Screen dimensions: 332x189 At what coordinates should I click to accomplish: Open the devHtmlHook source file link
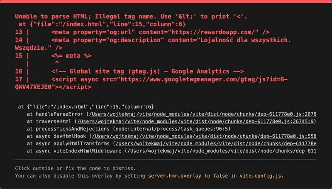[x=204, y=136]
